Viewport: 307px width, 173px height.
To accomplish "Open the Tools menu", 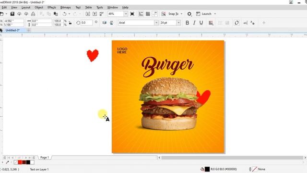I will coord(100,8).
